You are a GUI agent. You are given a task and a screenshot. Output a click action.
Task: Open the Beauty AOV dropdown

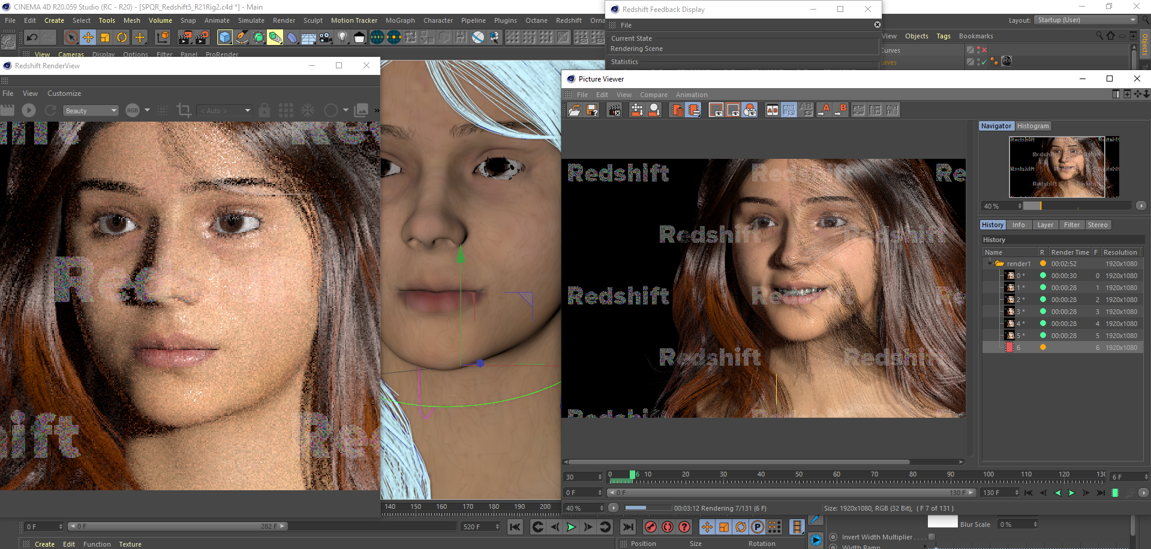[91, 110]
